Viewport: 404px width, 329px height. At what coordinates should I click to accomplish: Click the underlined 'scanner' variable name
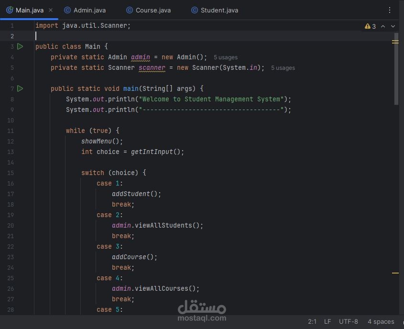coord(152,67)
